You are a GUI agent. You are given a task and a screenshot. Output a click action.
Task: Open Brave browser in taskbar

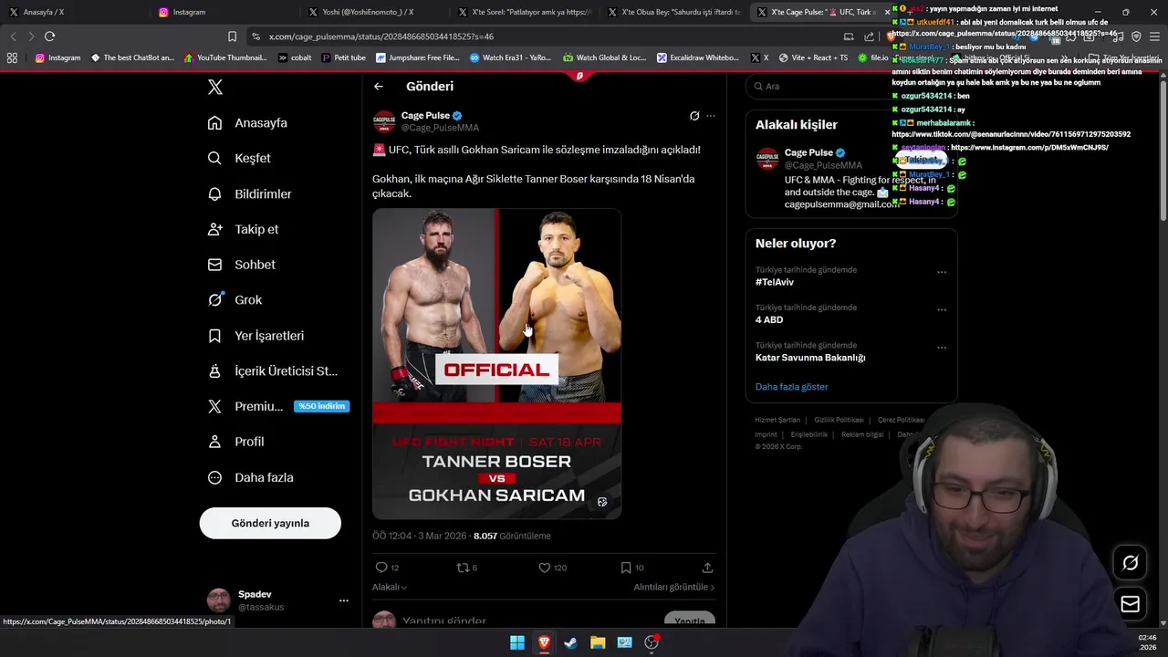coord(544,642)
